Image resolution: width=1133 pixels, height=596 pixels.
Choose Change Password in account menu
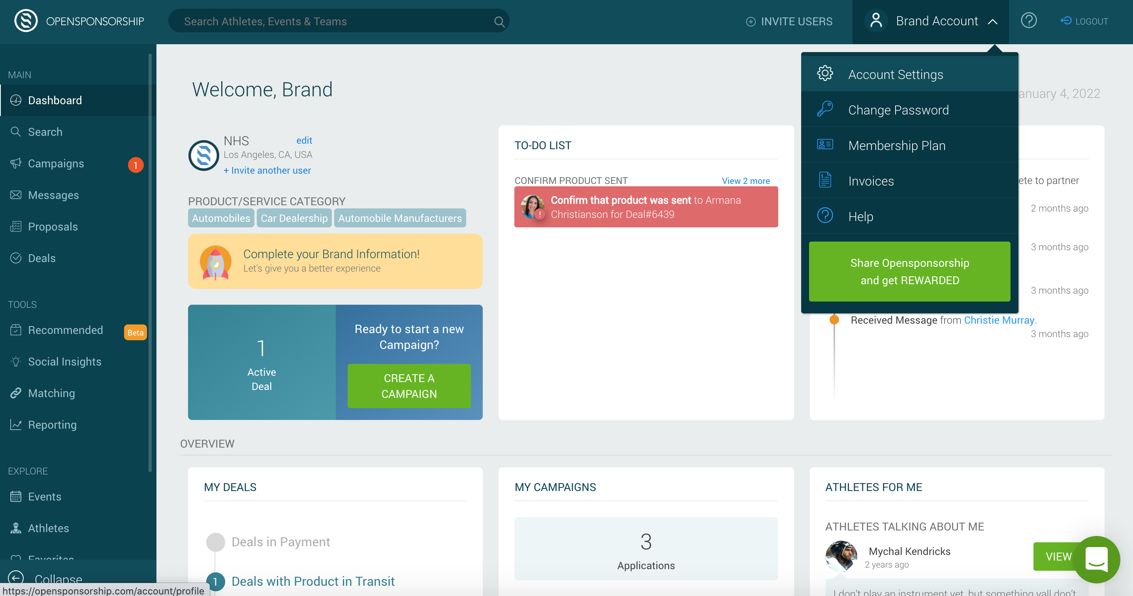[898, 110]
